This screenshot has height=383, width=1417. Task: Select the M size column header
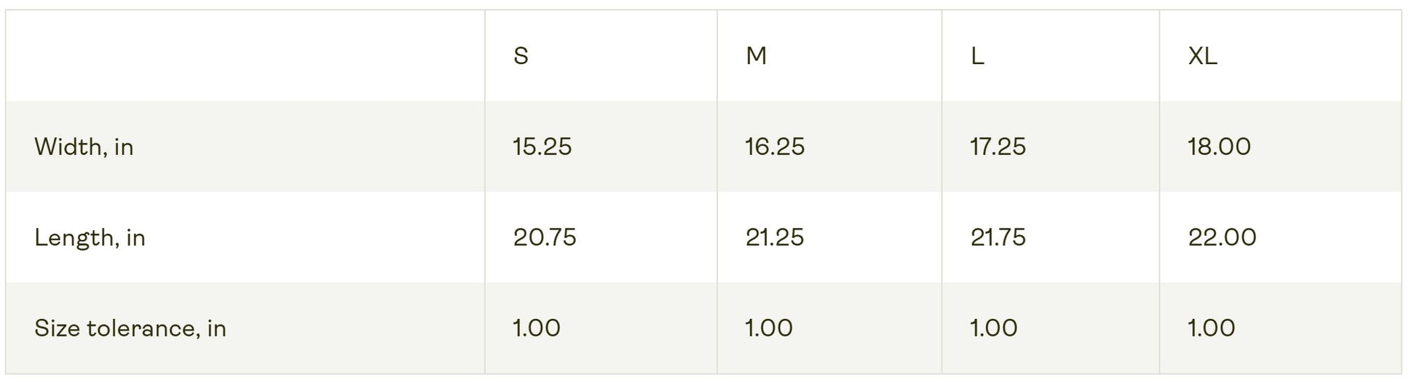pos(756,56)
